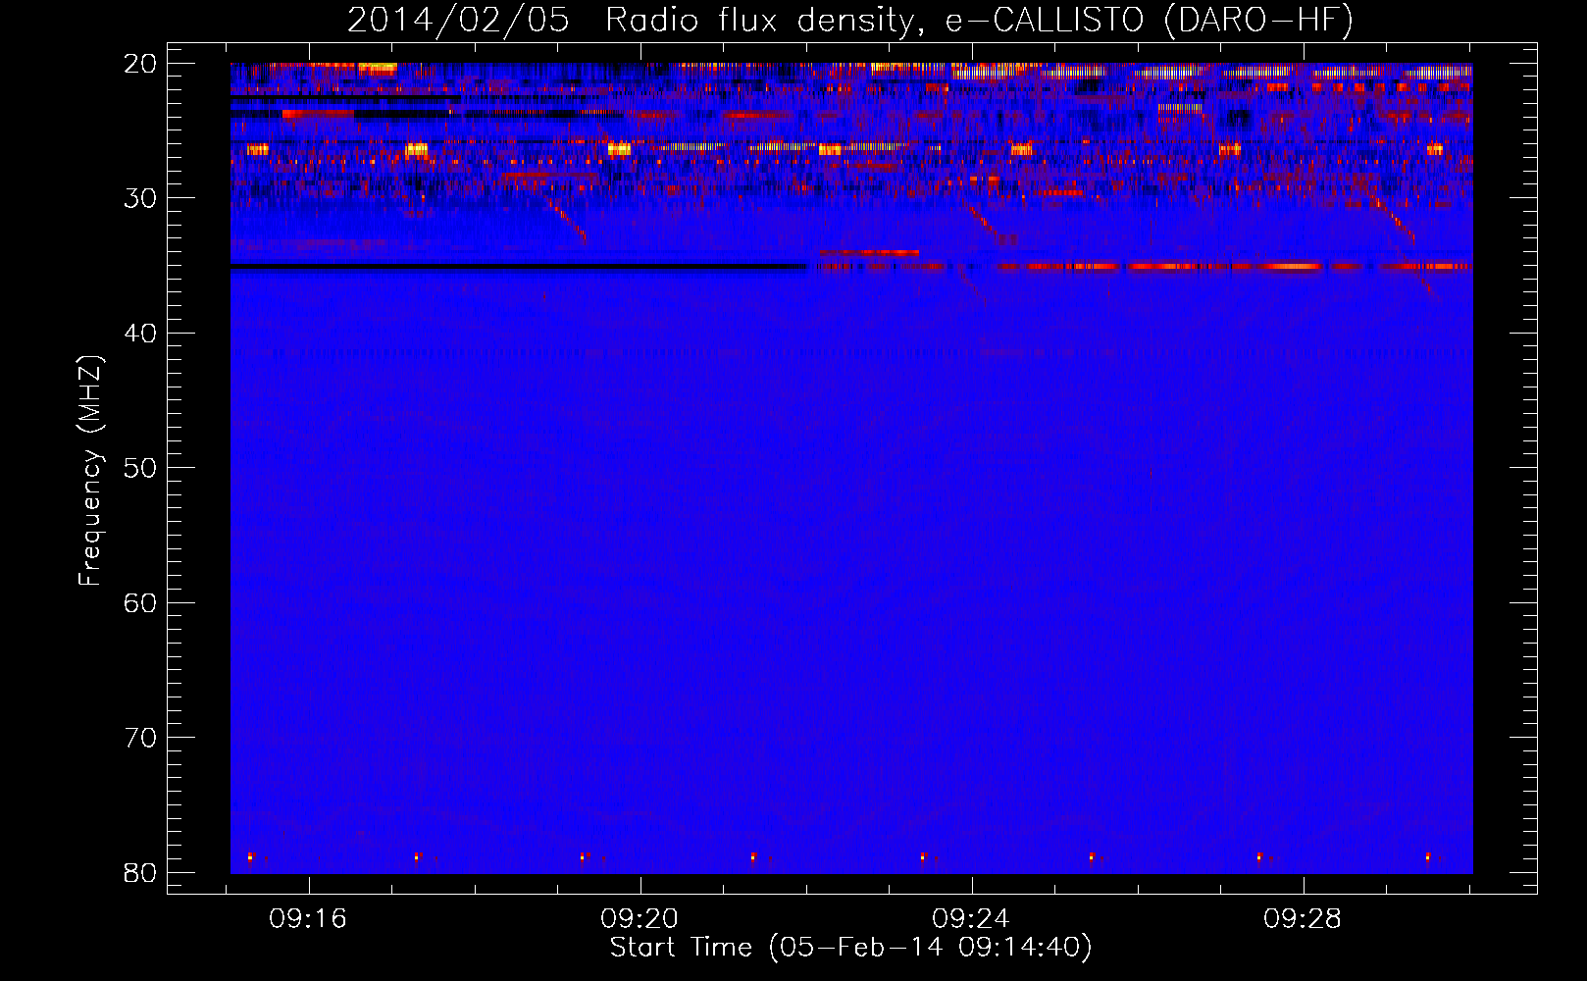Click the plot title mentioning e-CALLISTO (DARO-HF)

850,20
